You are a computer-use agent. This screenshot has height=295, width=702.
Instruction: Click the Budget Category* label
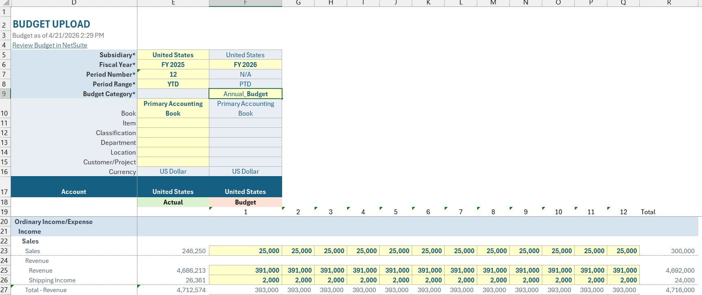(x=109, y=94)
